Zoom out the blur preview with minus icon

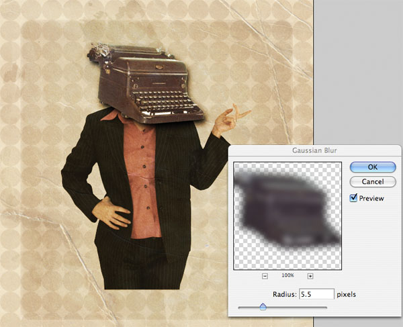pos(265,276)
